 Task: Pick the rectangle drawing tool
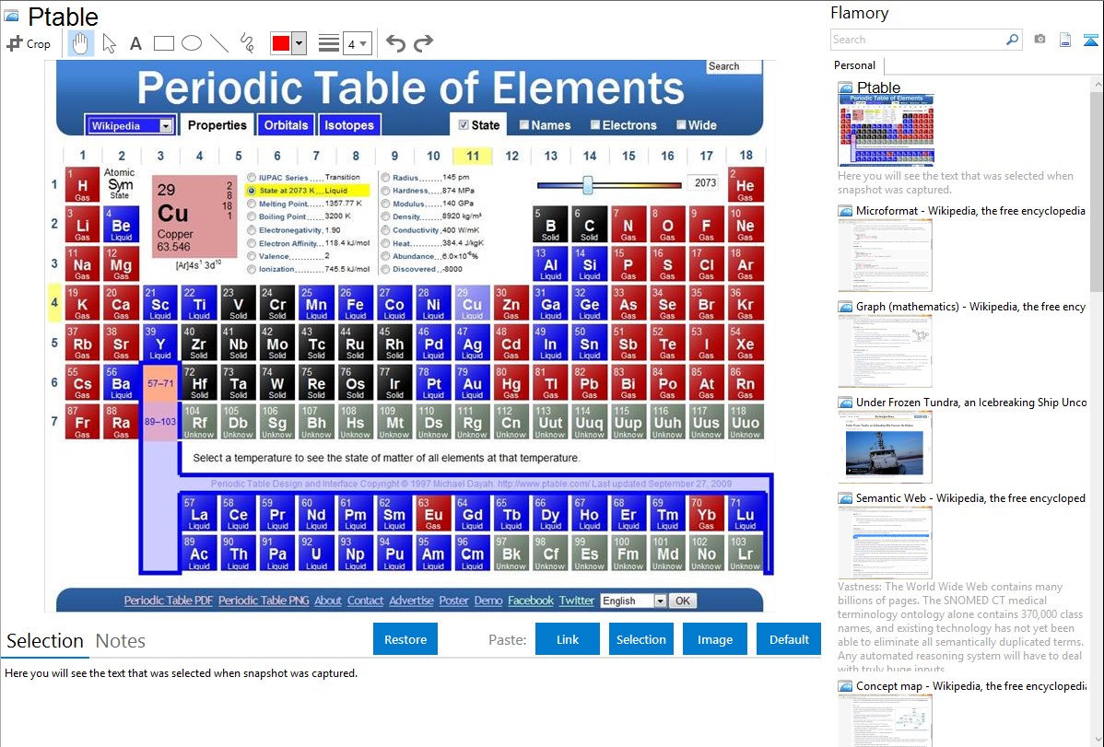click(163, 43)
